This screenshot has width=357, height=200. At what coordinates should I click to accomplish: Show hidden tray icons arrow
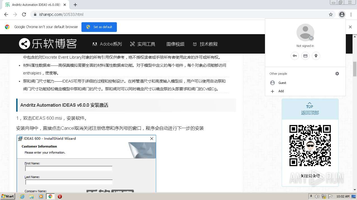[x=311, y=196]
